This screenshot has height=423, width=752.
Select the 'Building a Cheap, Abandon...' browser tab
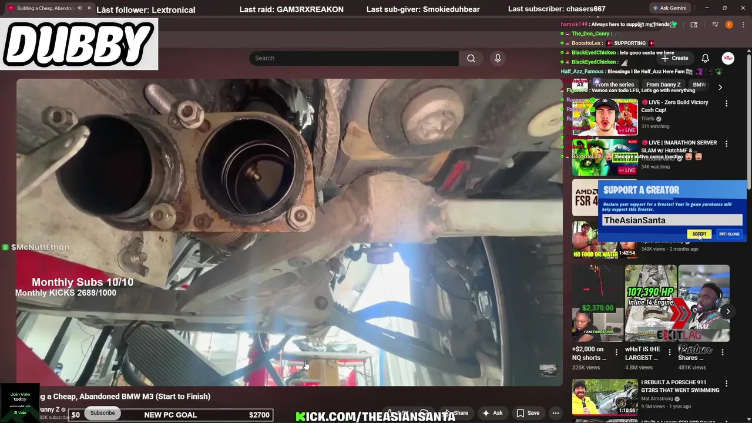coord(49,8)
